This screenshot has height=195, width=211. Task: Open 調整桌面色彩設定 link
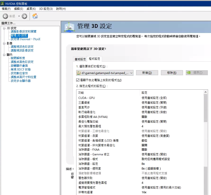pyautogui.click(x=22, y=62)
